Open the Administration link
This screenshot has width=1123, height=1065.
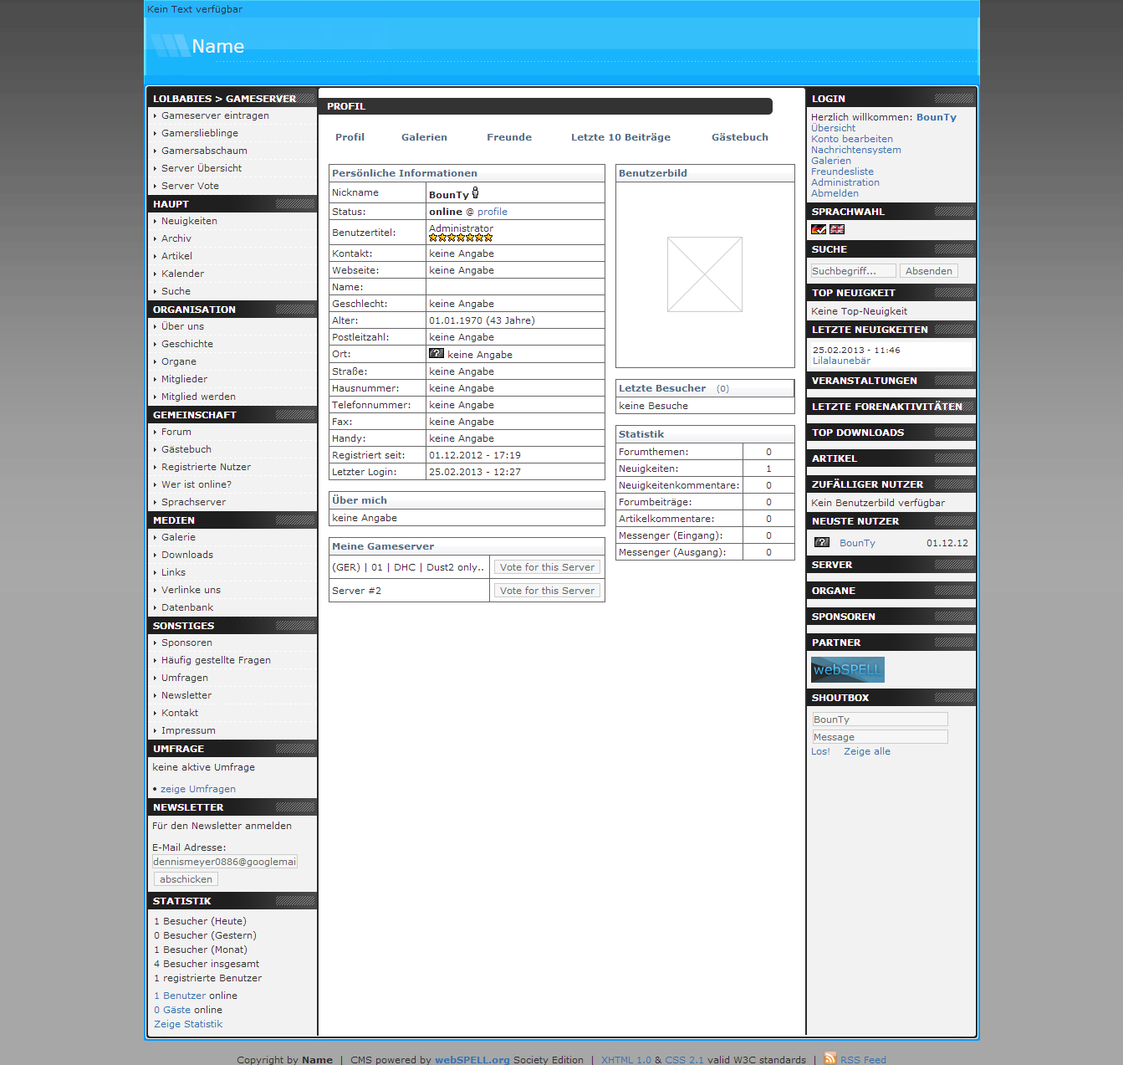(x=845, y=182)
